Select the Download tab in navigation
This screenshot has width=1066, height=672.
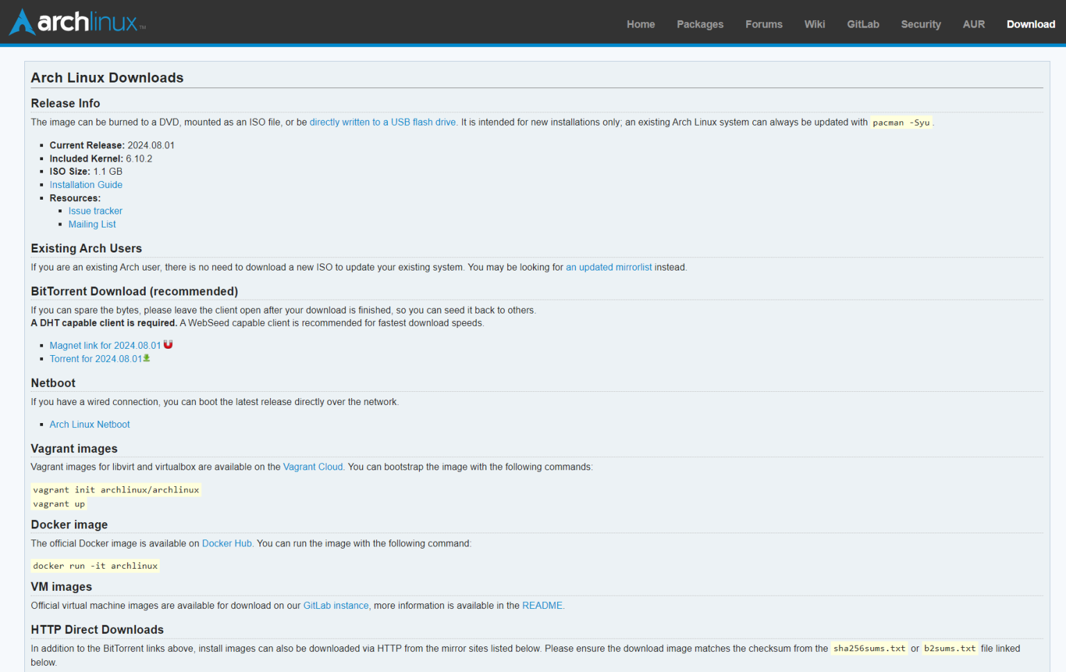1031,24
